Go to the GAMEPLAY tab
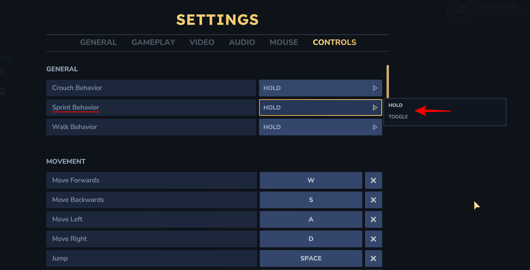The width and height of the screenshot is (530, 270). pos(153,42)
